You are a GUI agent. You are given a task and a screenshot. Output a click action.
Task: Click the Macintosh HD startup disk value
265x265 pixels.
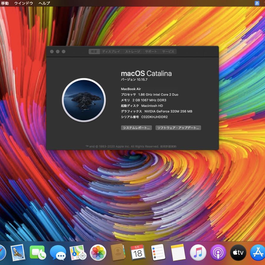[152, 106]
